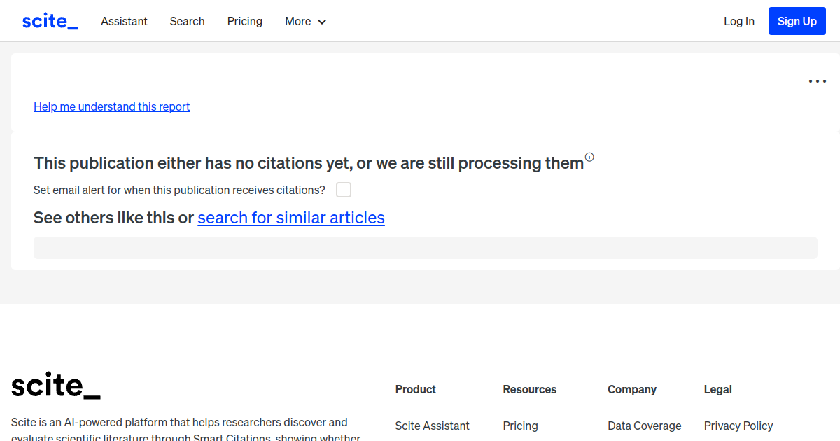
Task: Click the footer Pricing link under Resources
Action: pyautogui.click(x=520, y=426)
